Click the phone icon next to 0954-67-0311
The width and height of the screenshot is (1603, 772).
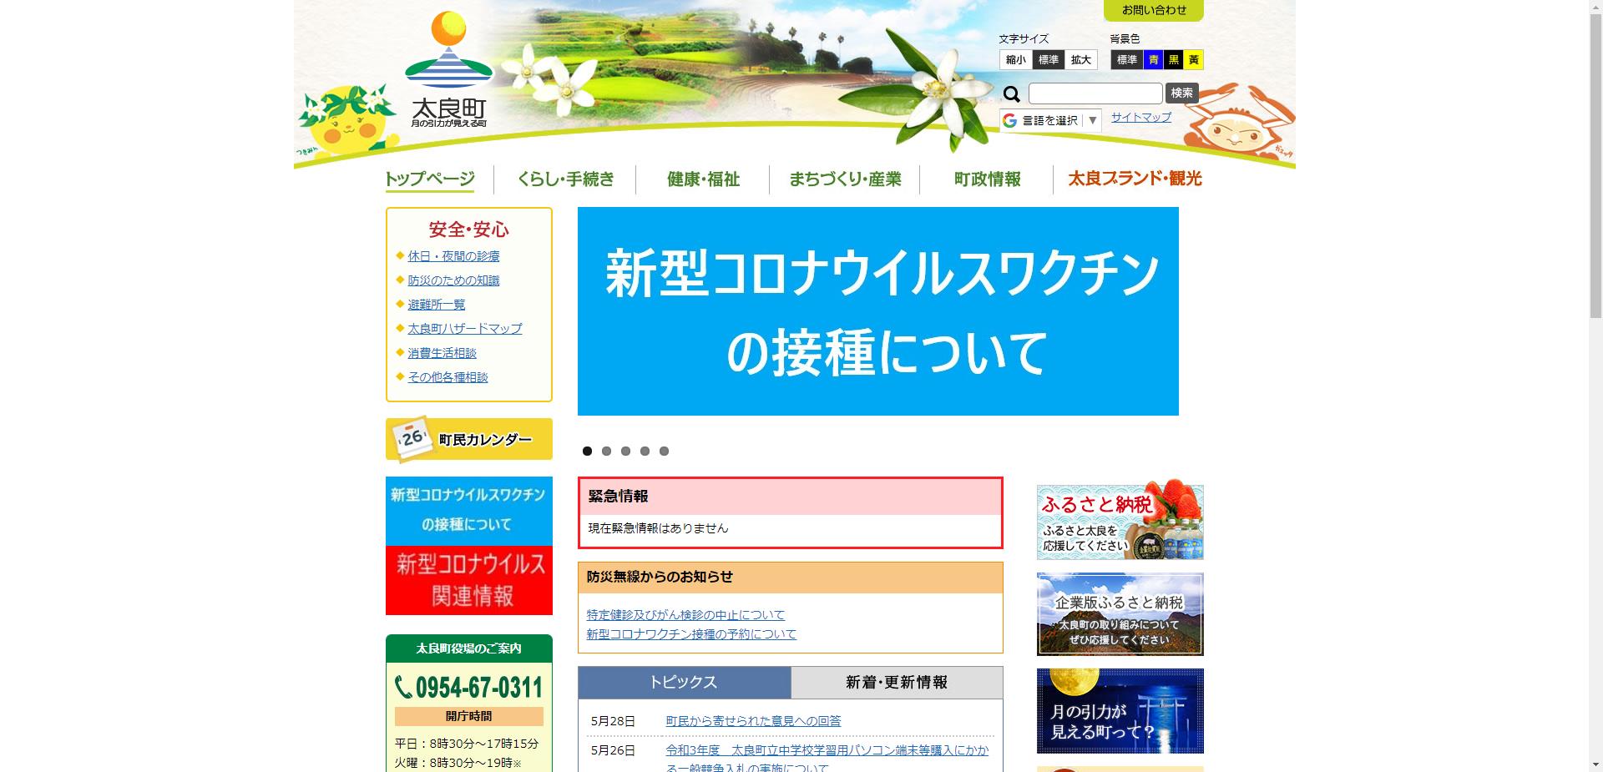[407, 686]
